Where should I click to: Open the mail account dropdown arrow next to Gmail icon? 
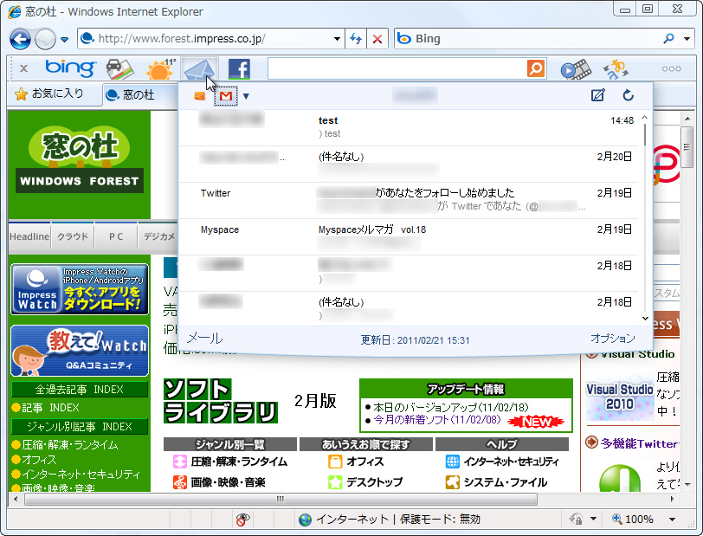[246, 96]
